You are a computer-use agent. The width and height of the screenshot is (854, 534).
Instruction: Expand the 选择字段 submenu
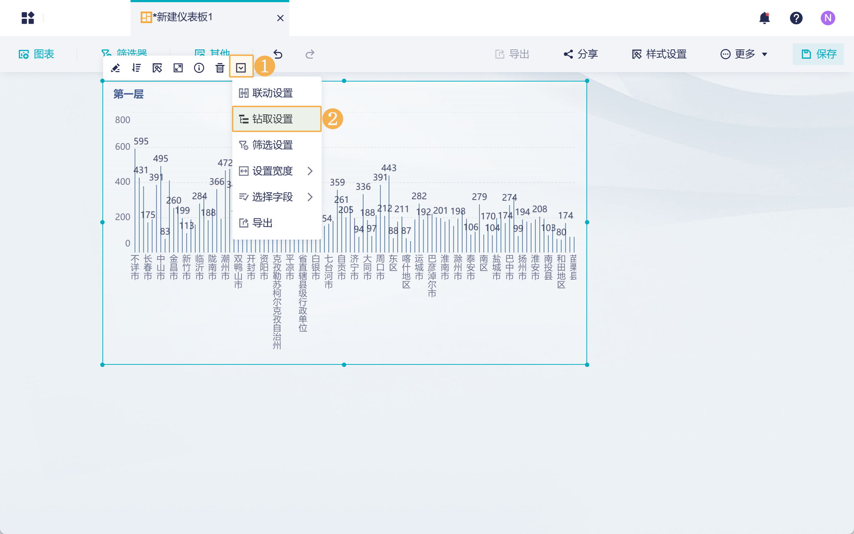click(x=277, y=197)
